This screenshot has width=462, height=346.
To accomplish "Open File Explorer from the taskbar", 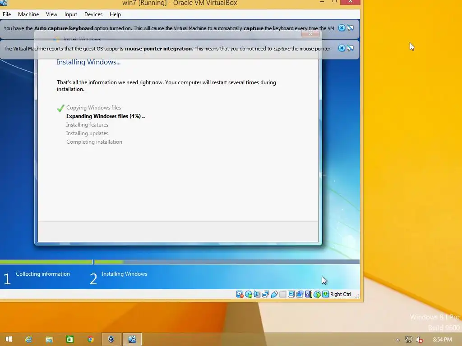I will point(49,339).
